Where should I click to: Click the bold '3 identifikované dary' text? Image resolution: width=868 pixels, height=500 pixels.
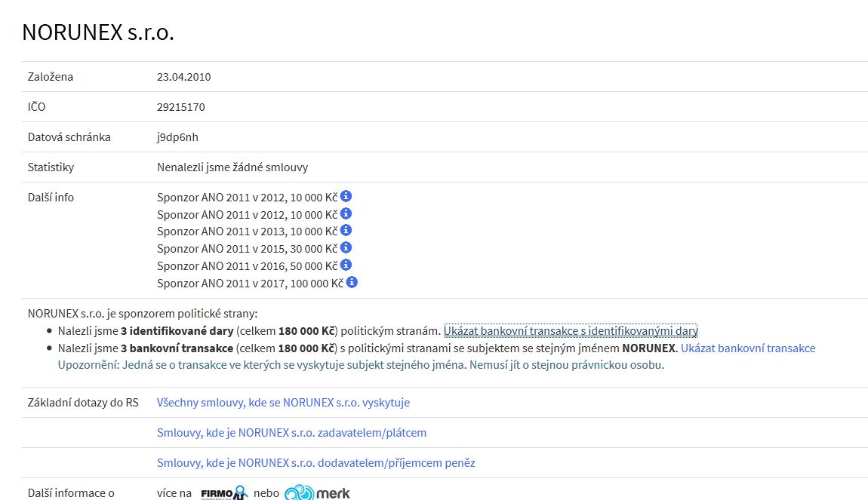(x=177, y=331)
